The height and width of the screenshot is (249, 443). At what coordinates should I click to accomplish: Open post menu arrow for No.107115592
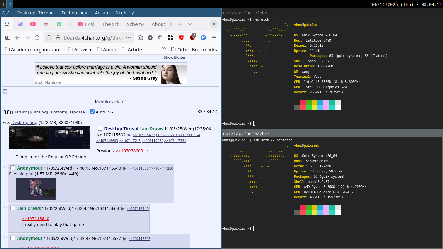point(129,135)
